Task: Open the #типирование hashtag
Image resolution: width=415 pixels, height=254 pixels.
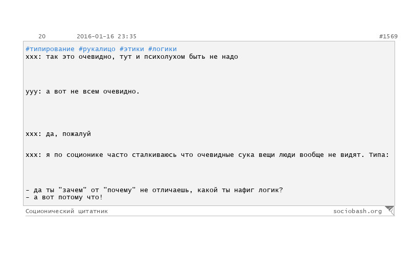Action: (50, 49)
